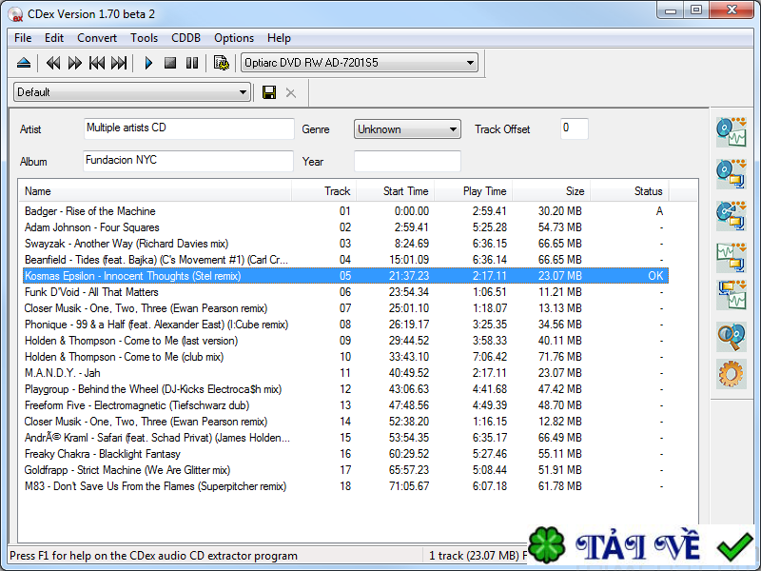Click the Album field containing Fundacion NYC
Viewport: 761px width, 571px height.
(x=188, y=161)
